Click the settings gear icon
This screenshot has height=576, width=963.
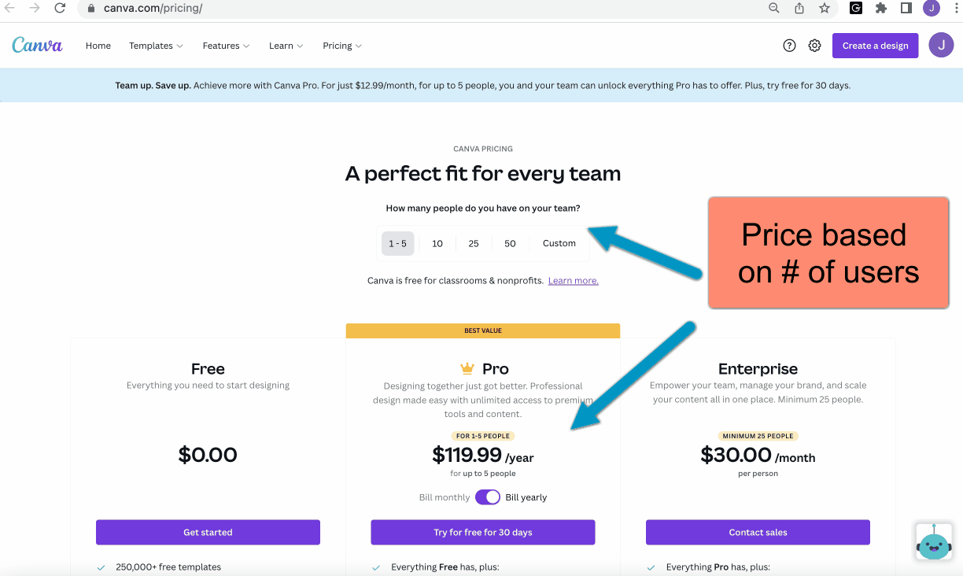[x=814, y=45]
